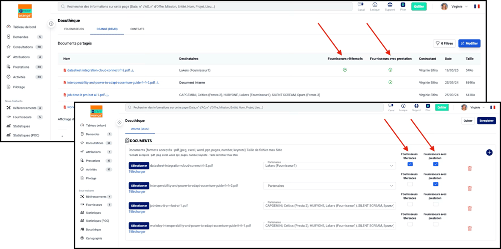Expand the Partenaires dropdown showing Lakers (Fournisseur1)
This screenshot has height=249, width=501.
329,166
